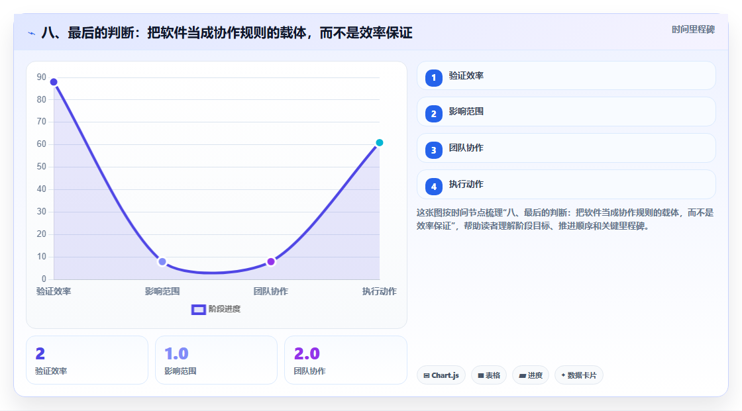The width and height of the screenshot is (742, 411).
Task: Click the x-axis label 影响范围
Action: pyautogui.click(x=162, y=291)
